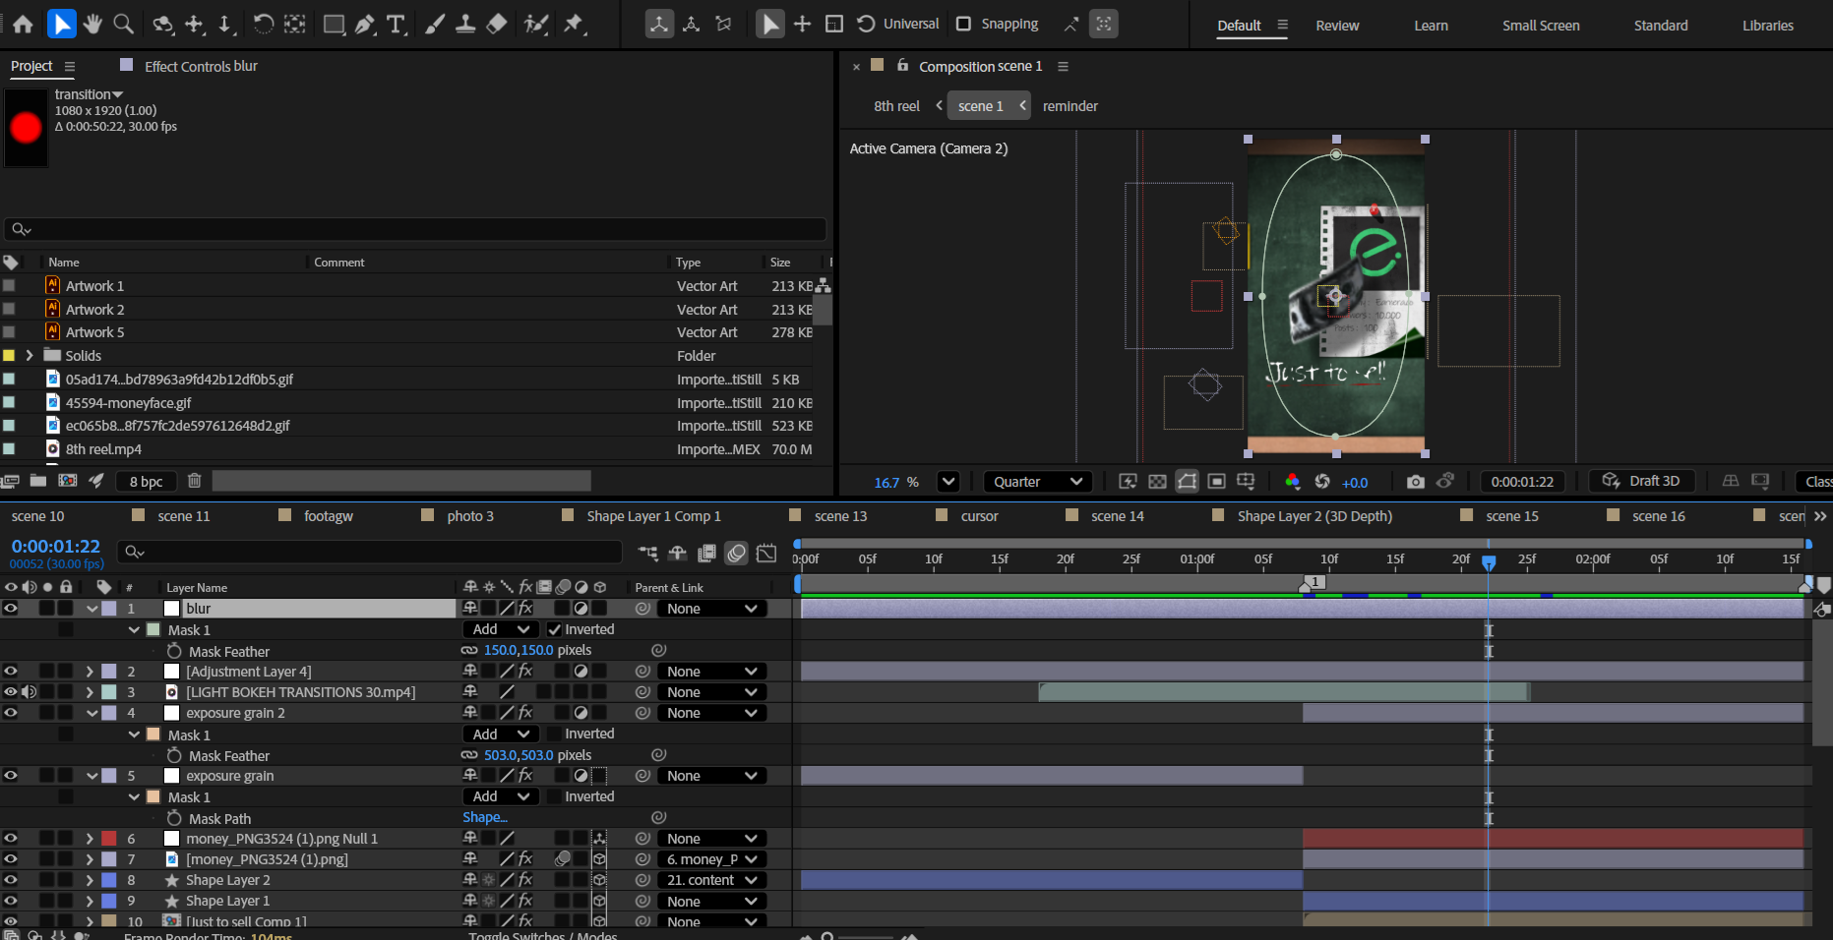Select the Zoom tool
Viewport: 1833px width, 940px height.
(x=123, y=24)
